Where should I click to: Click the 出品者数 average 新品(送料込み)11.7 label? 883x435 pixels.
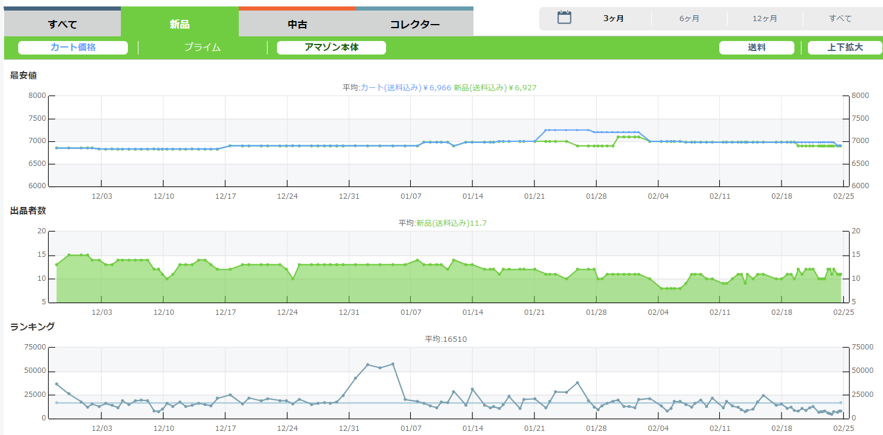451,223
